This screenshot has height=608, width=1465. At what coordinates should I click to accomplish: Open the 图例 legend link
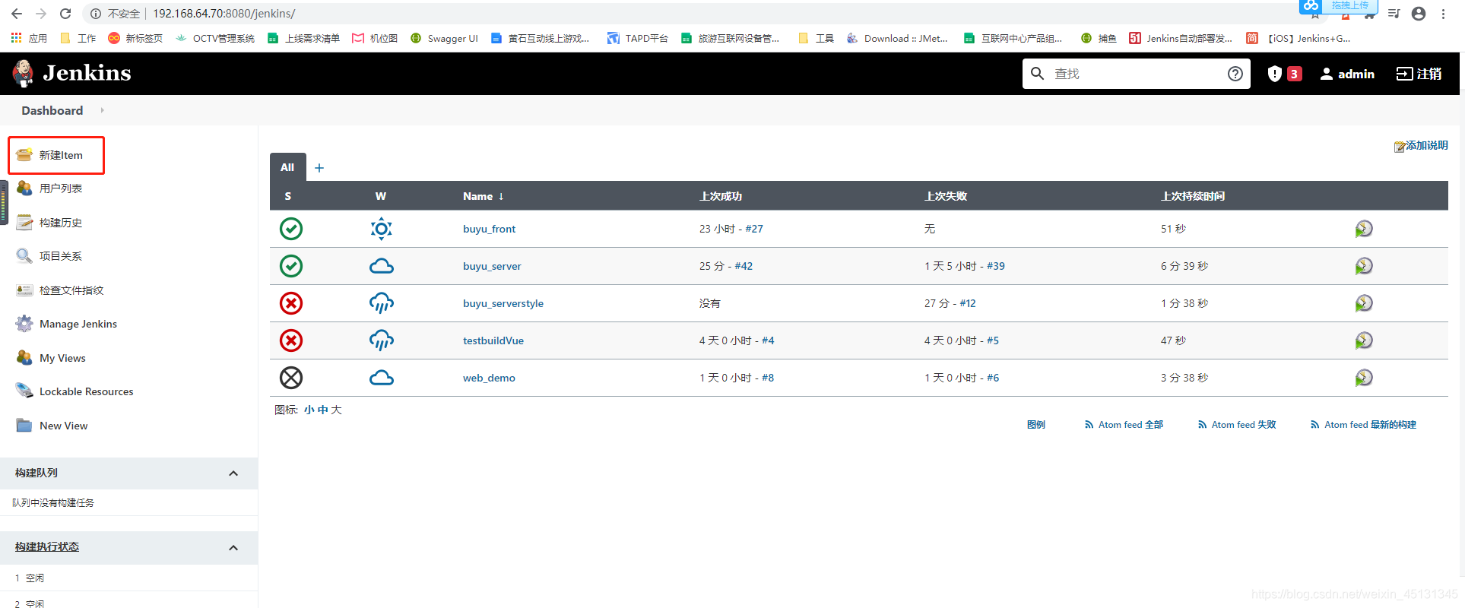[x=1036, y=425]
